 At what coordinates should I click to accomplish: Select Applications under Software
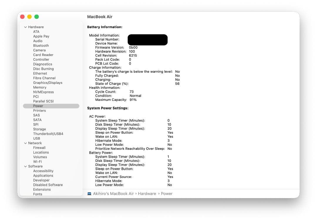(43, 175)
